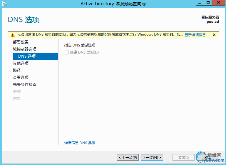Open 详细信息 DNS 委派 link
This screenshot has height=165, width=226.
80,143
